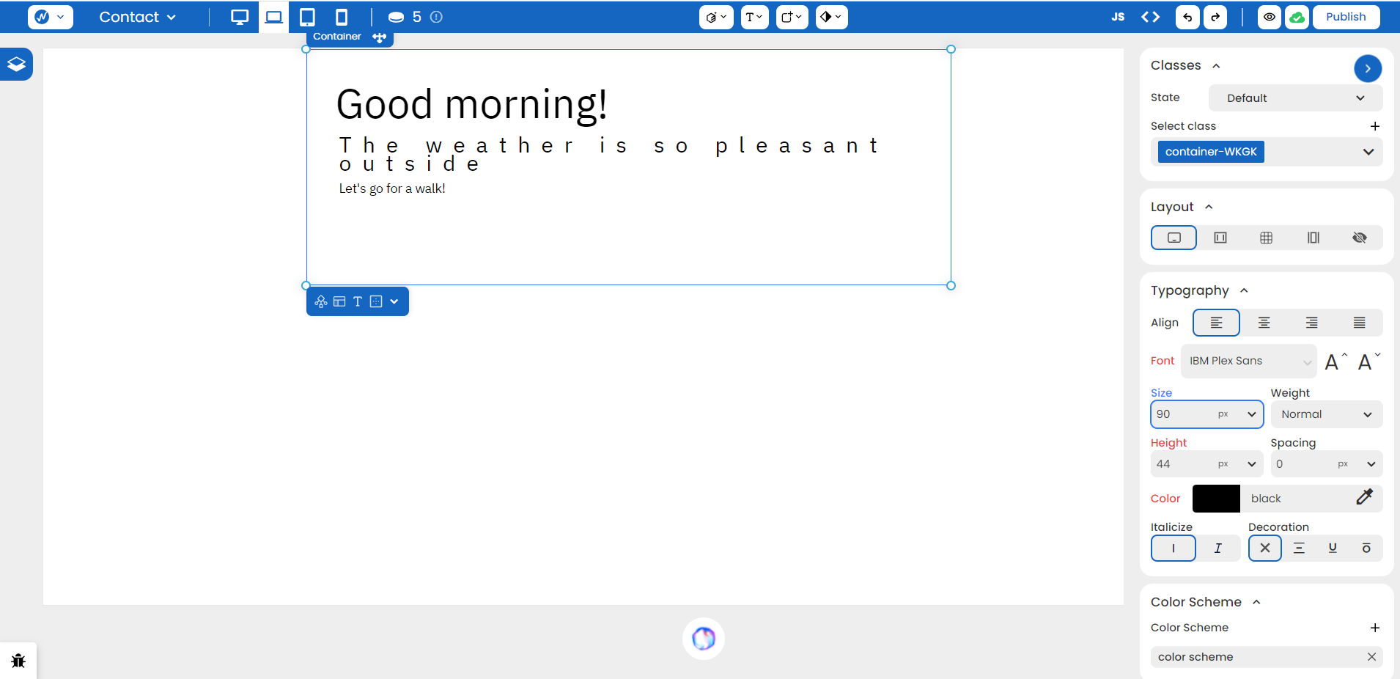Click the black color swatch
1400x679 pixels.
point(1216,499)
